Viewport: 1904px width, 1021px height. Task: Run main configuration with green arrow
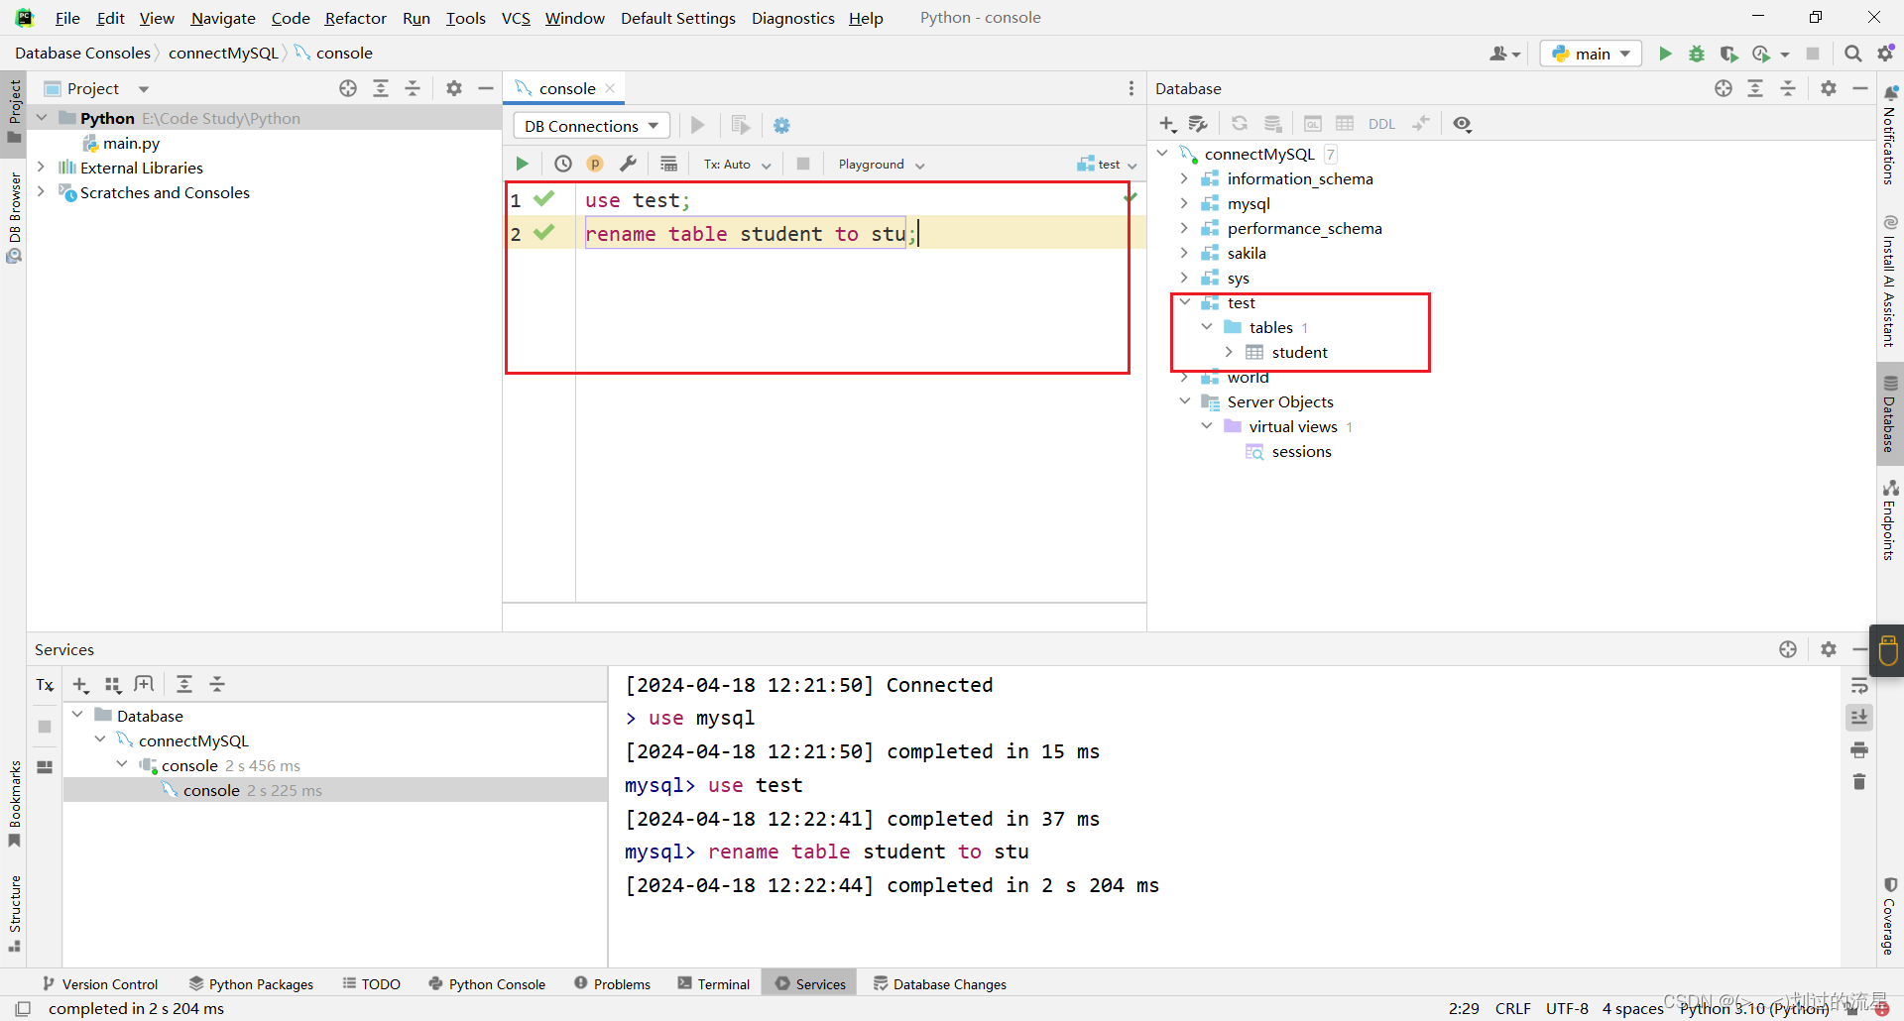(1665, 54)
